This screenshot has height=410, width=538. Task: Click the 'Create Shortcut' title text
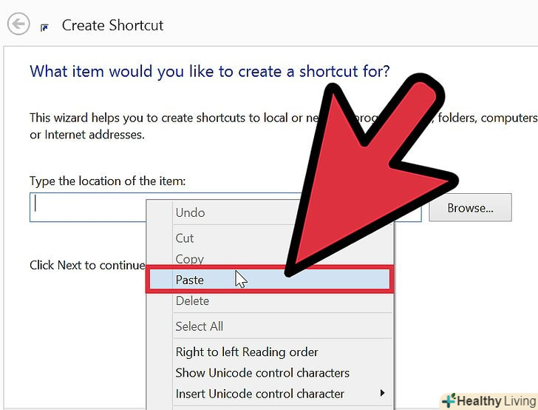point(112,25)
